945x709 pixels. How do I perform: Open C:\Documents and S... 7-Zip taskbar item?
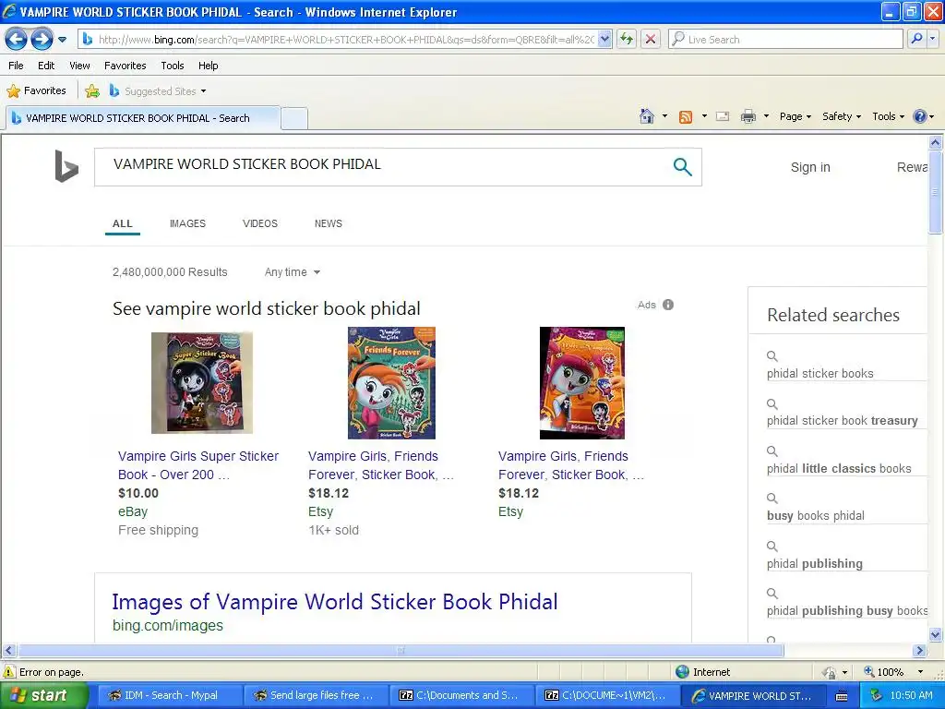463,695
